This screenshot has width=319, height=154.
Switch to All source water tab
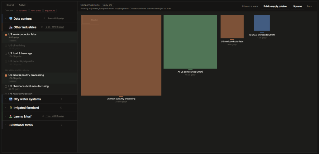pos(250,6)
